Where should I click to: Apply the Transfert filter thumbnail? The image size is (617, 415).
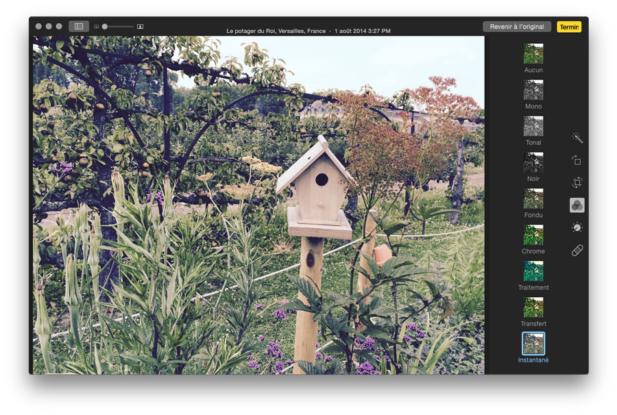coord(533,307)
